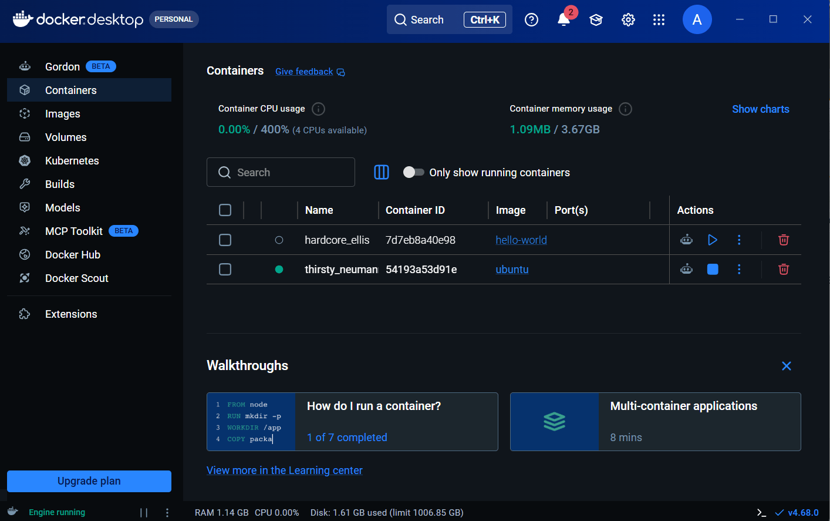This screenshot has width=830, height=521.
Task: Go to Images in the sidebar
Action: (89, 113)
